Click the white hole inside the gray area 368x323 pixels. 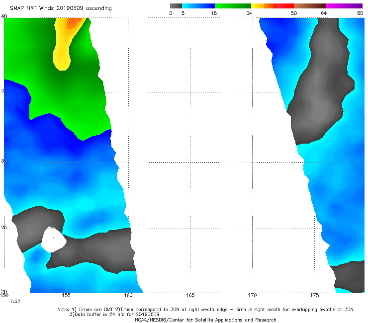54,240
